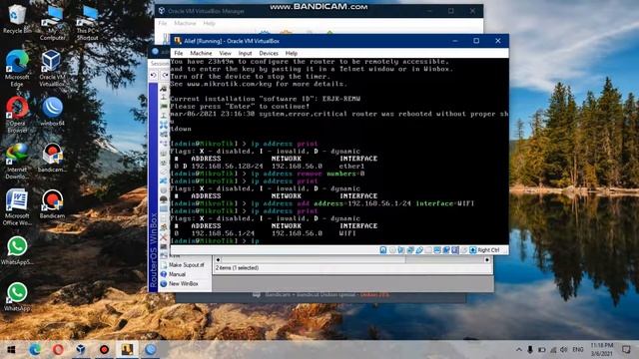
Task: Select the bandicam... desktop icon
Action: 52,158
